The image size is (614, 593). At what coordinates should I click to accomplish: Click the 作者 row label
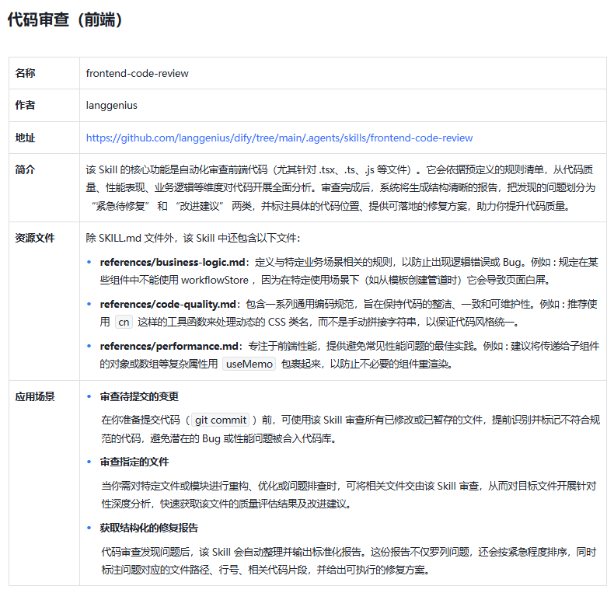25,105
